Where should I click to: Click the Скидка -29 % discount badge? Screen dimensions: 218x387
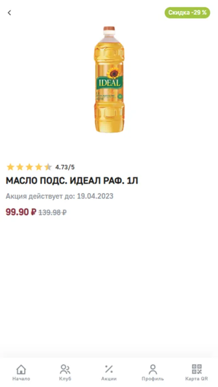pyautogui.click(x=187, y=12)
